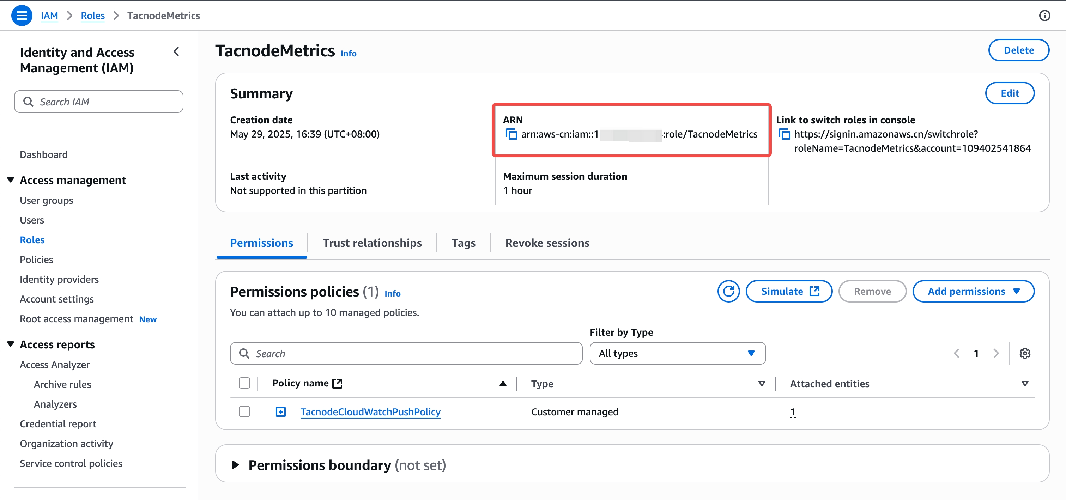Screen dimensions: 1066x500
Task: Open Roles in the sidebar
Action: pyautogui.click(x=32, y=240)
